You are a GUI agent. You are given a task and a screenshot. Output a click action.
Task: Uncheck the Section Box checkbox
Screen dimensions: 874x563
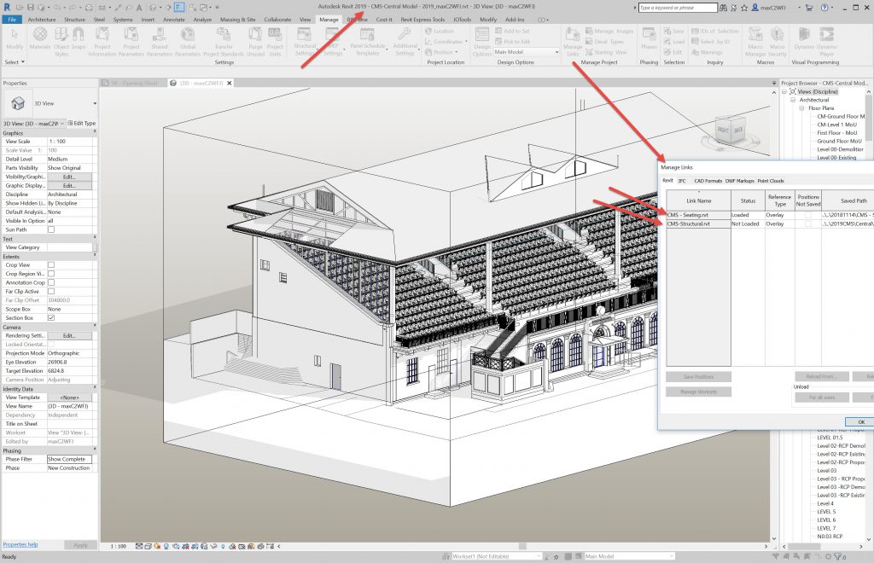click(x=51, y=317)
